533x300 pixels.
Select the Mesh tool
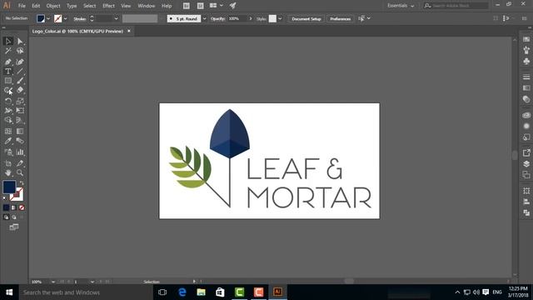point(8,132)
